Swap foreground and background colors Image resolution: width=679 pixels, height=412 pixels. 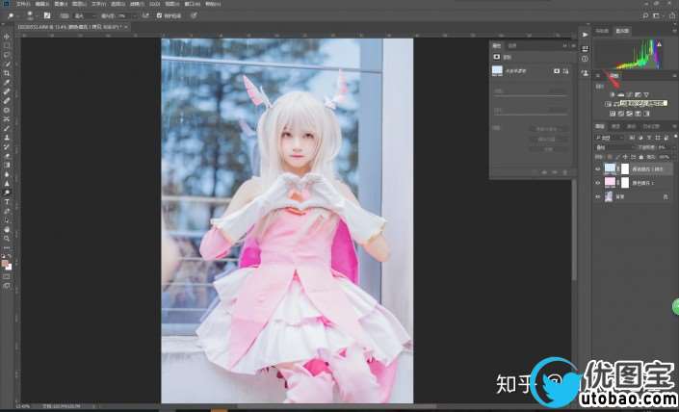[9, 257]
